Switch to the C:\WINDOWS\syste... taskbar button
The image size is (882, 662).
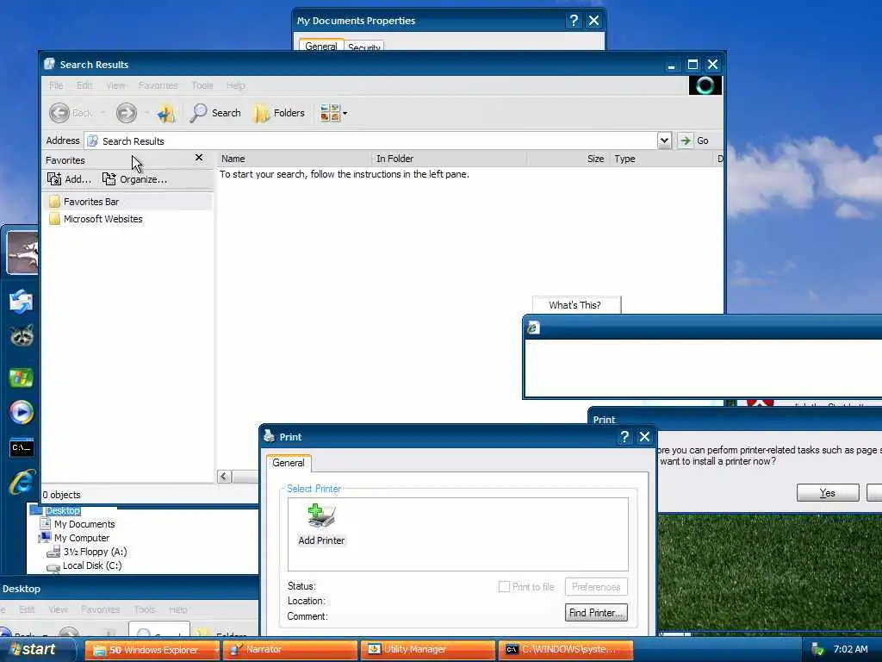[x=565, y=650]
